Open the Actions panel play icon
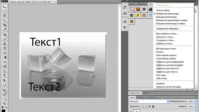 click(x=125, y=13)
